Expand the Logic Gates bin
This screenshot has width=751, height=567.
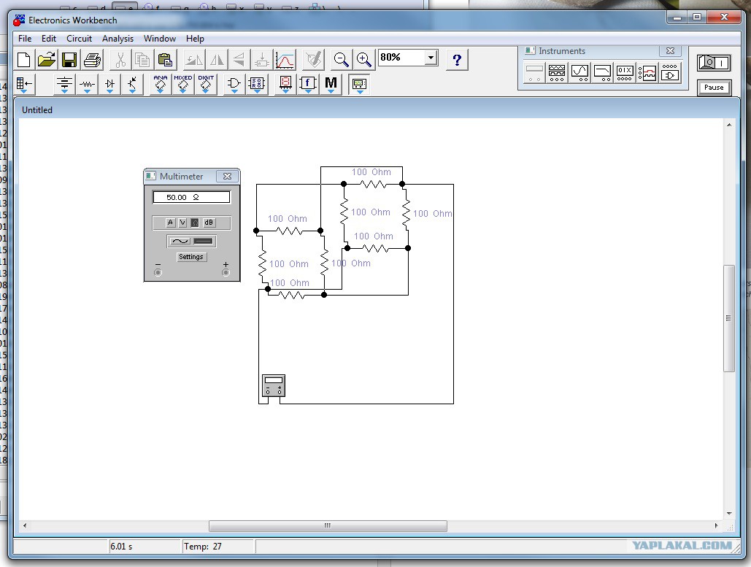(234, 85)
